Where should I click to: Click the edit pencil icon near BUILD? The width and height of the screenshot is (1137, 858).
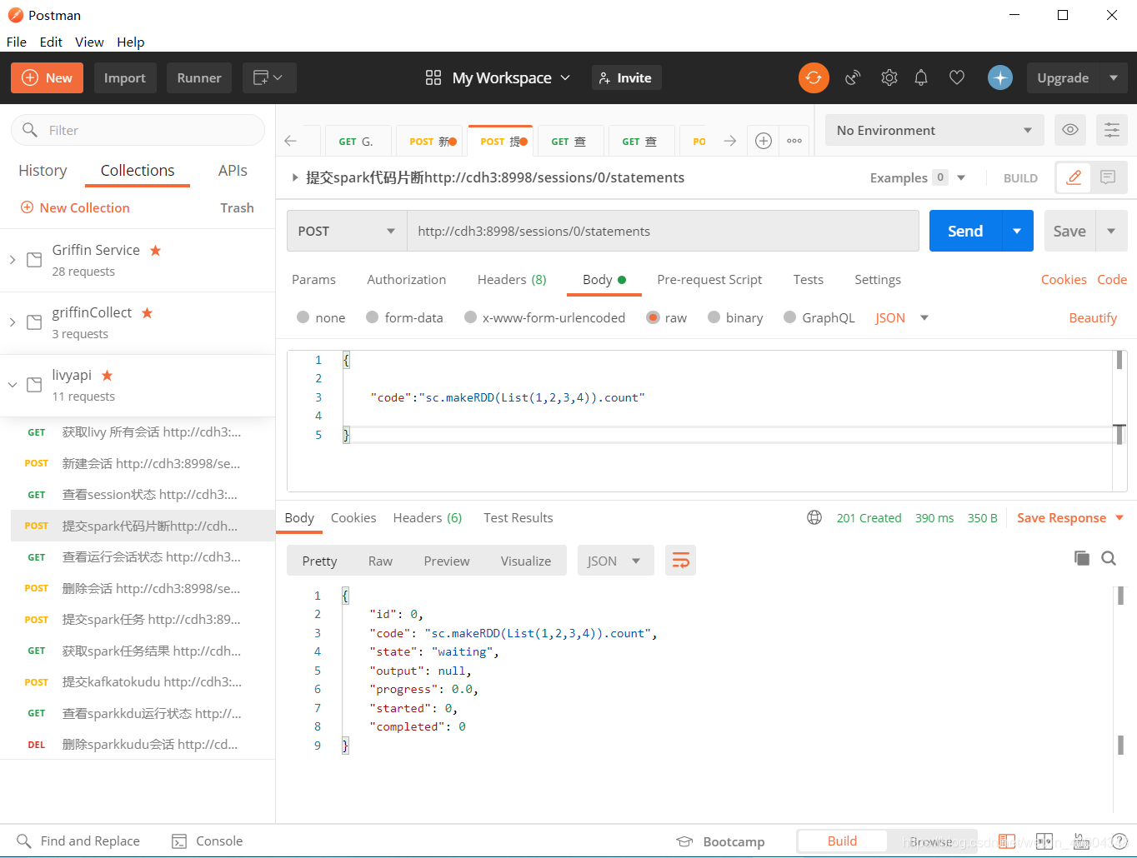(1074, 177)
